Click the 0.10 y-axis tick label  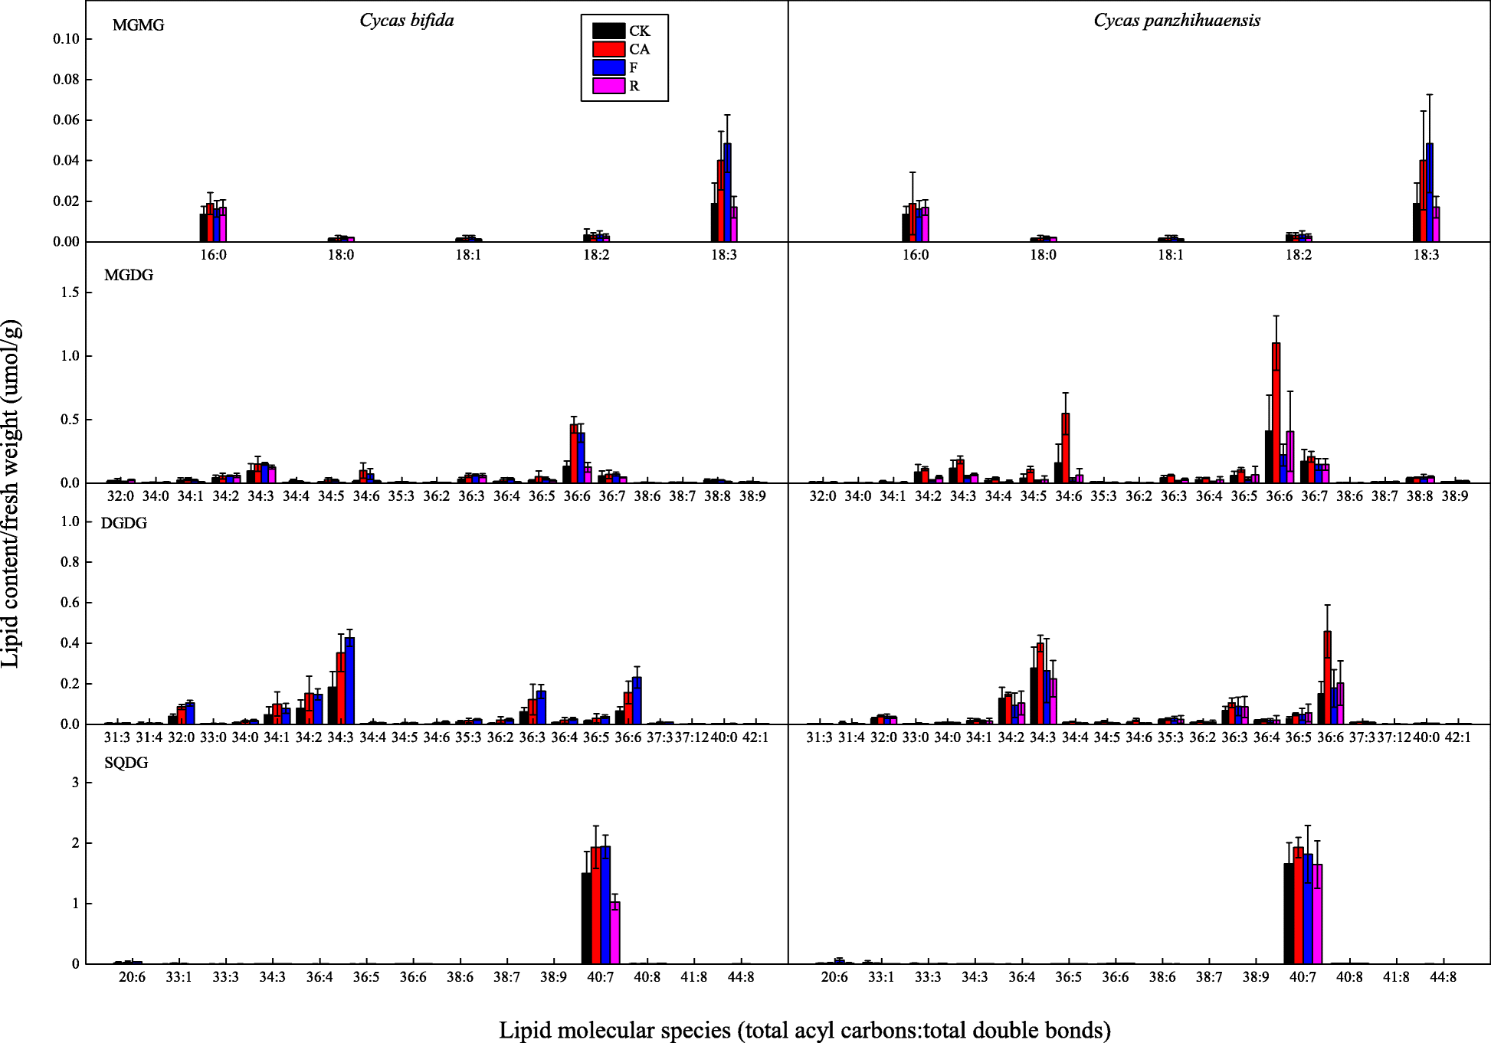click(x=67, y=39)
